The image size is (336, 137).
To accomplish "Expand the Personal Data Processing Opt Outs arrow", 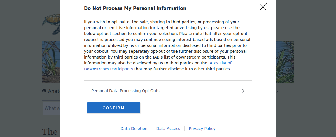I will point(243,91).
